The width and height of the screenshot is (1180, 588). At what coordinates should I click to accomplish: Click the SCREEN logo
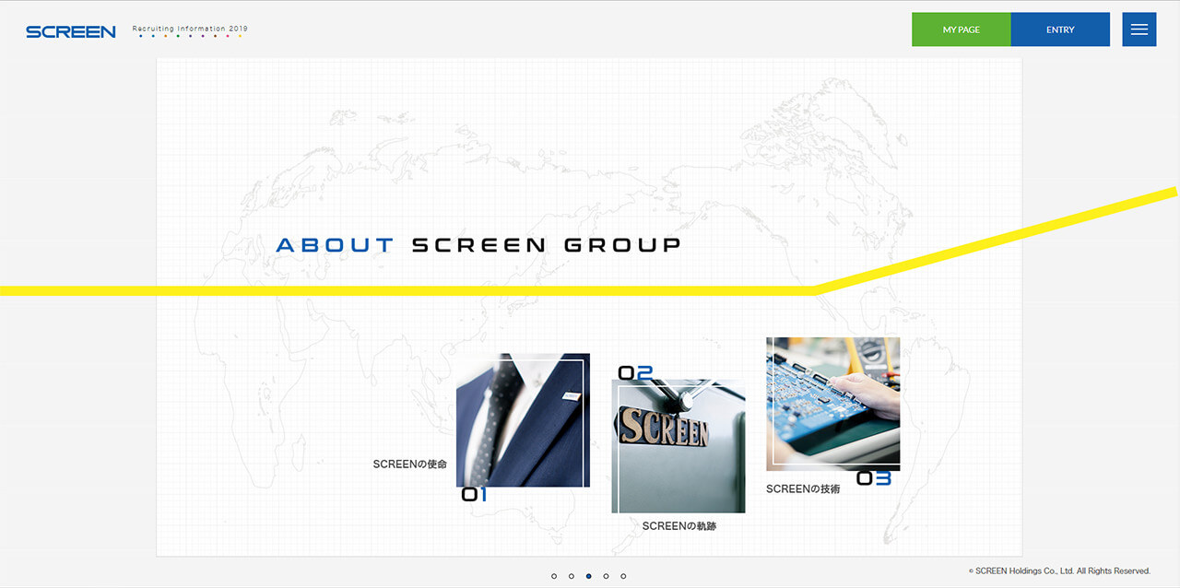point(71,31)
